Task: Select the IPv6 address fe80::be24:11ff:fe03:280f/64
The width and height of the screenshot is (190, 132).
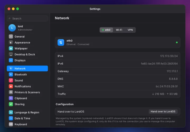Action: [159, 64]
